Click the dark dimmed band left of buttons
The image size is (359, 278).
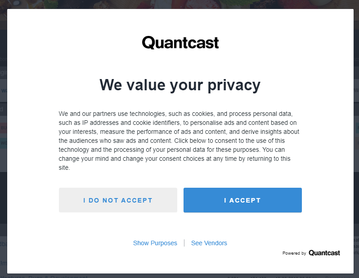(x=4, y=198)
